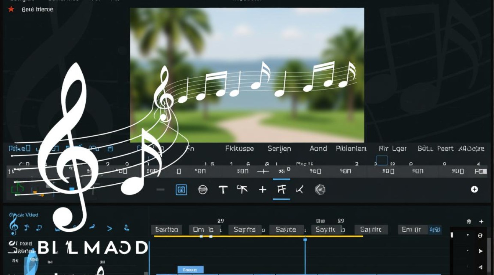Screen dimensions: 494x275
Task: Open the Serjen tab
Action: click(x=279, y=148)
